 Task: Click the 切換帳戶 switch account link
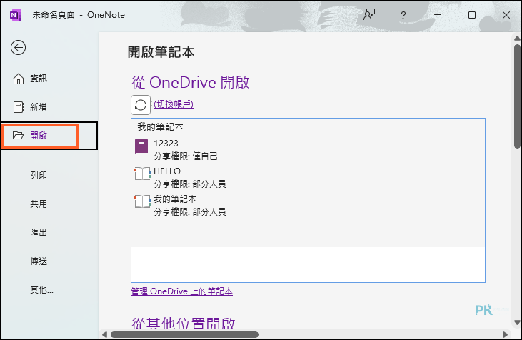pos(174,104)
